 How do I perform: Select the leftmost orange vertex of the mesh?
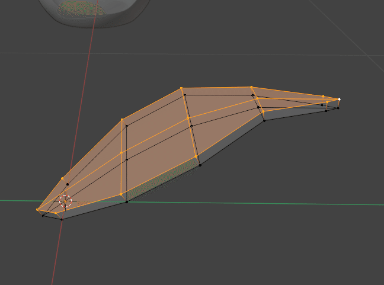click(37, 210)
